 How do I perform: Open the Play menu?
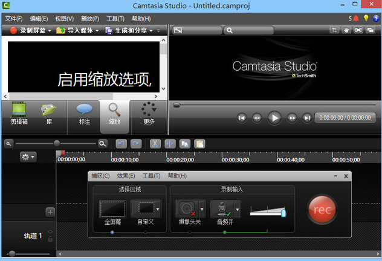90,19
